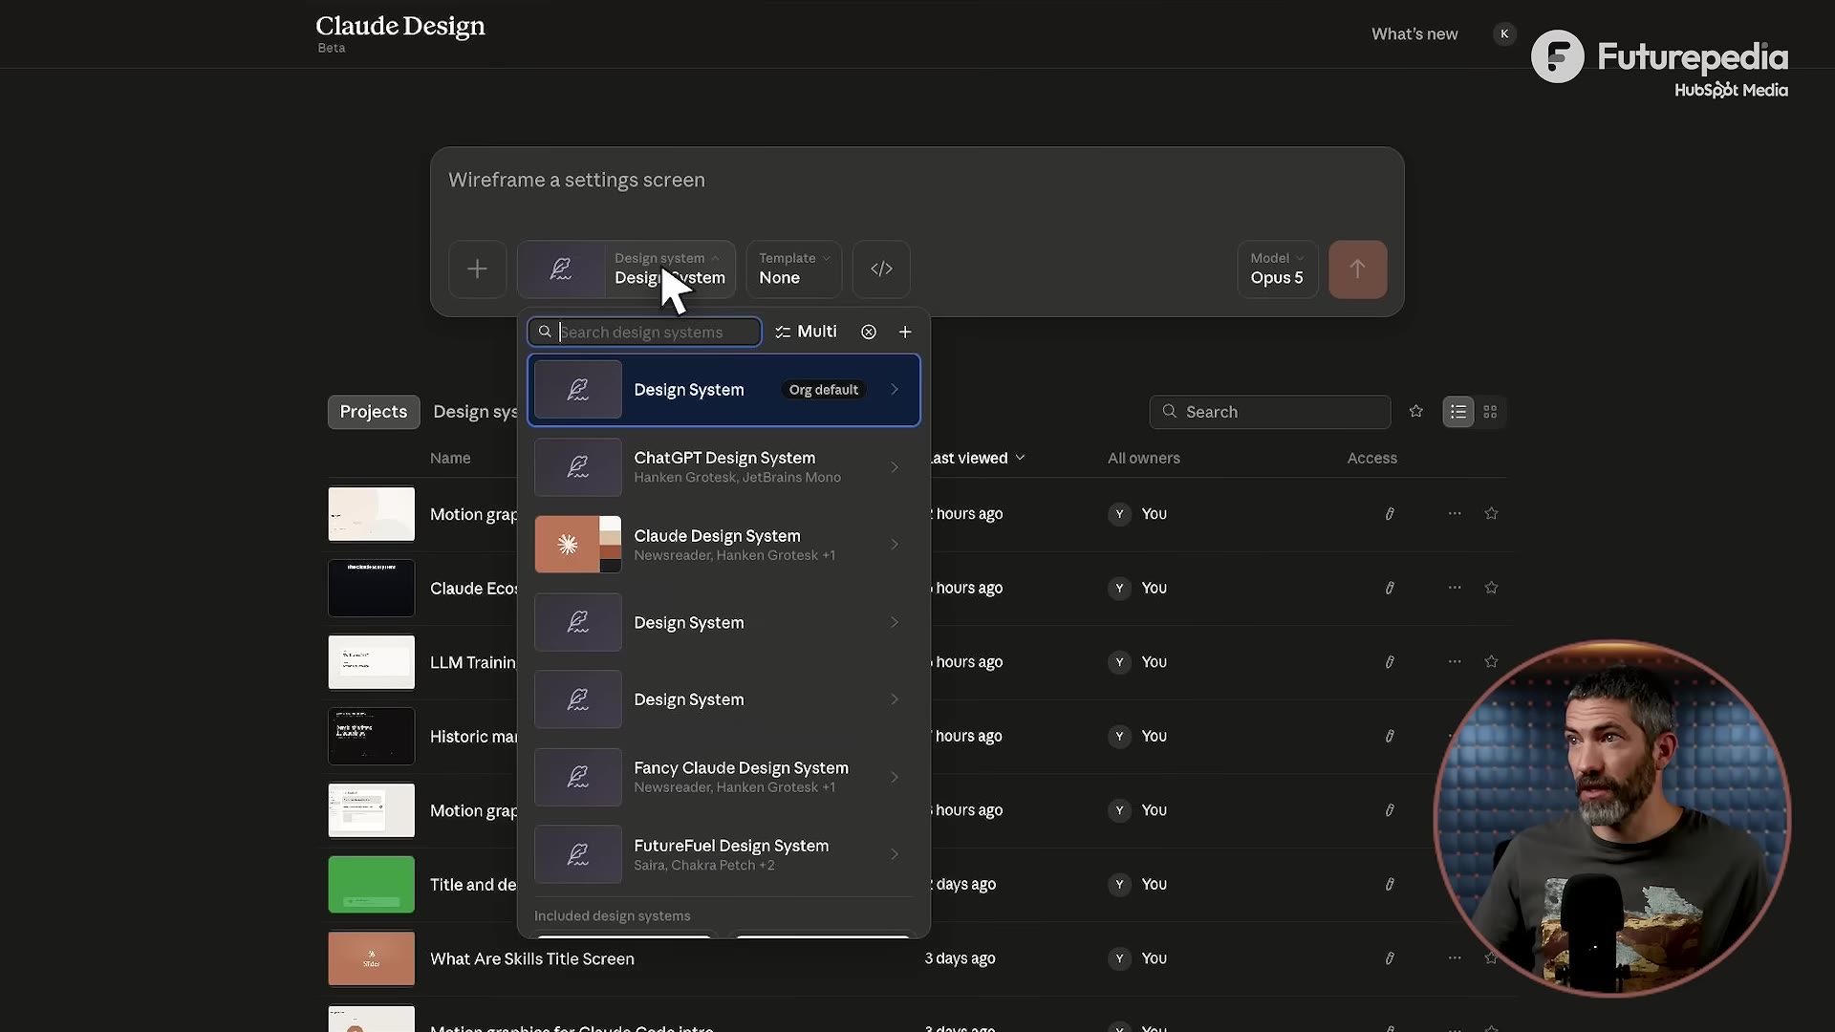Viewport: 1835px width, 1032px height.
Task: Star the LLM Training project row
Action: point(1491,661)
